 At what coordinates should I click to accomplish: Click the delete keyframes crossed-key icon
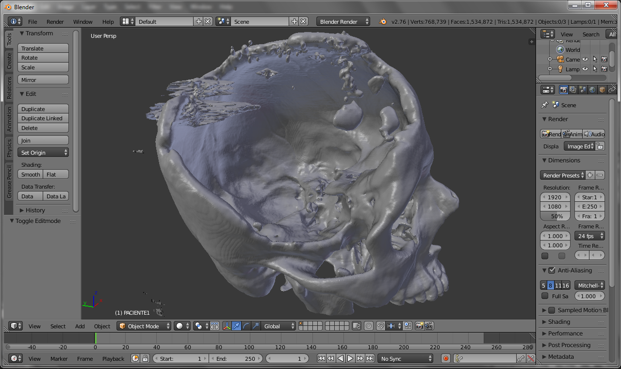coord(531,359)
